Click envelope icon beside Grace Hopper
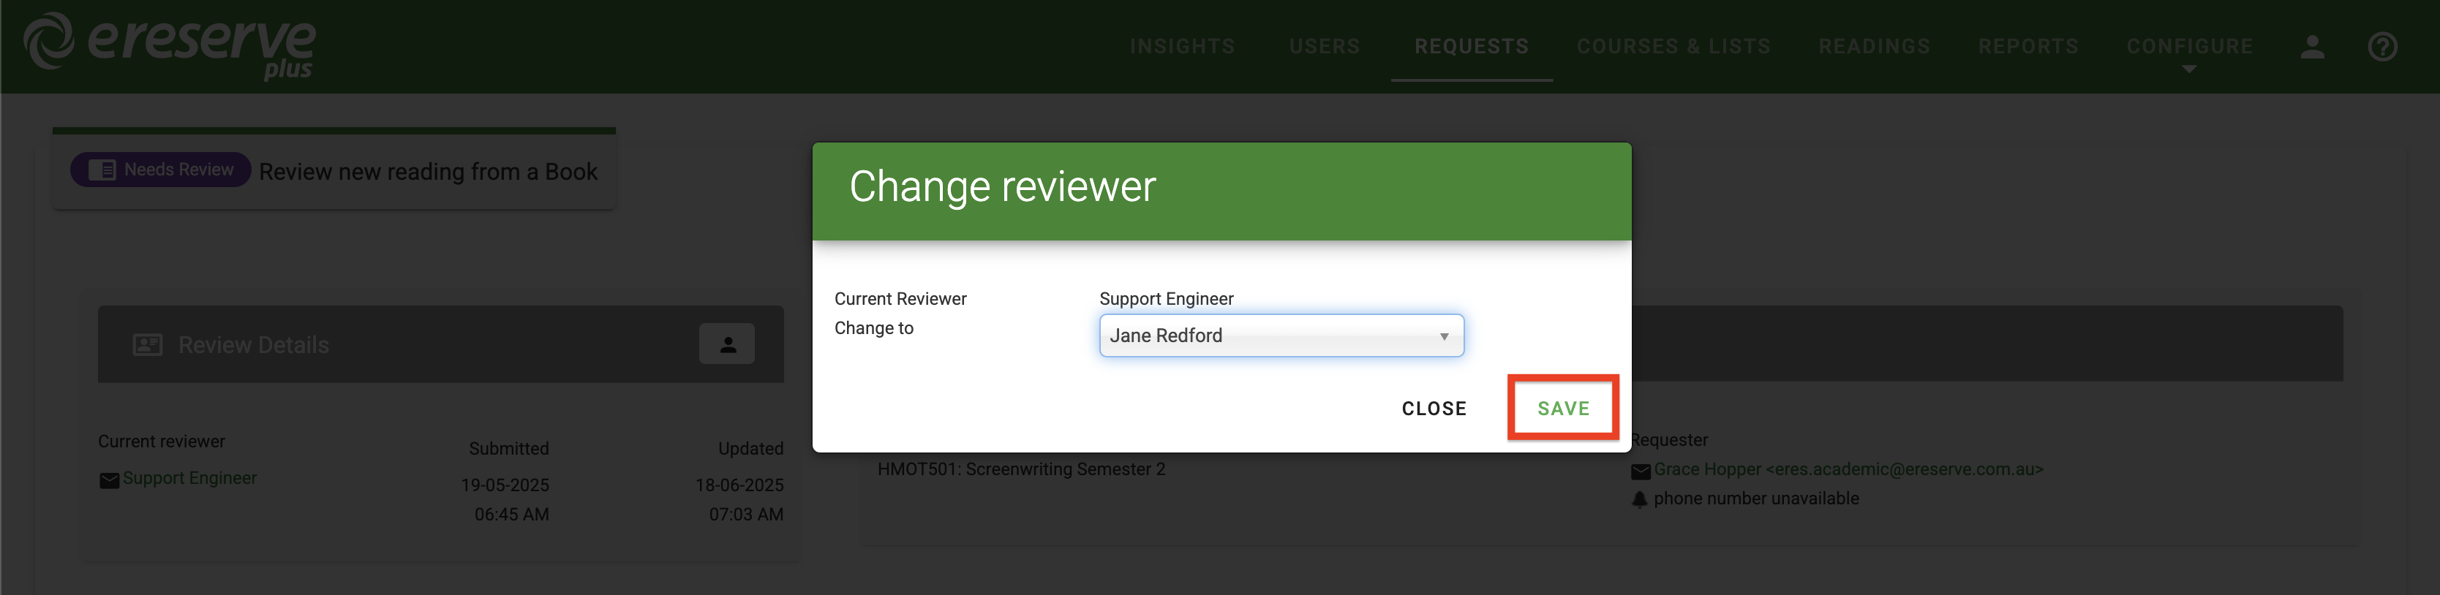The image size is (2440, 595). click(x=1641, y=471)
